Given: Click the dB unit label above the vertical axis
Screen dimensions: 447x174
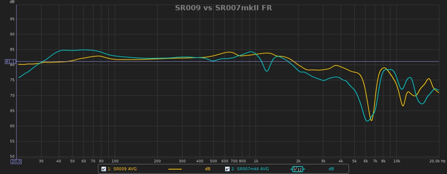Looking at the screenshot, I should (x=12, y=2).
